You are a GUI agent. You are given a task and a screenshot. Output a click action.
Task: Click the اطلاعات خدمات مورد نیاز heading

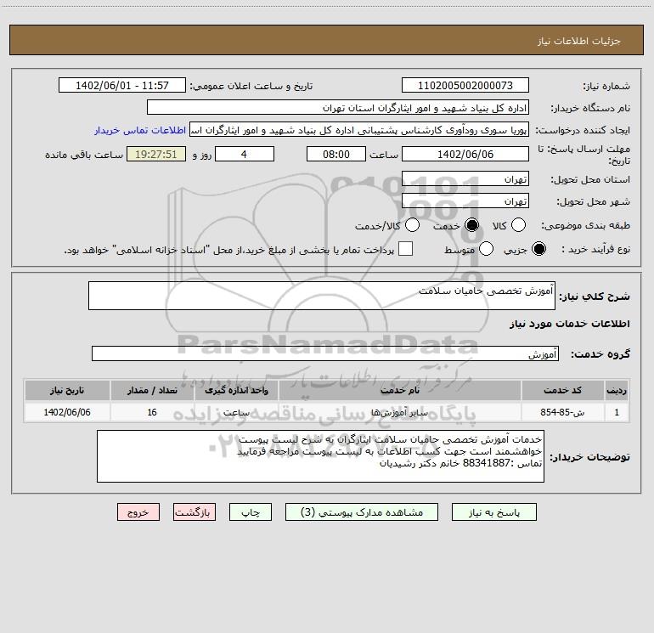[569, 324]
